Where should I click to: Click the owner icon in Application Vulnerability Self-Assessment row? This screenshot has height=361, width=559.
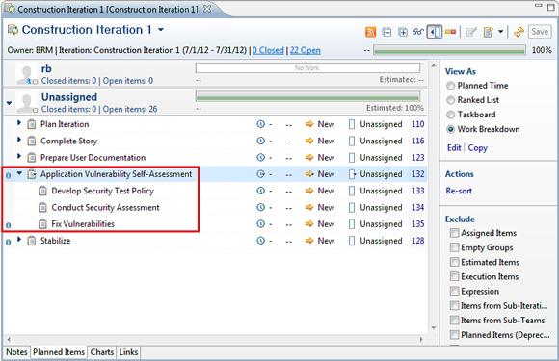coord(352,174)
